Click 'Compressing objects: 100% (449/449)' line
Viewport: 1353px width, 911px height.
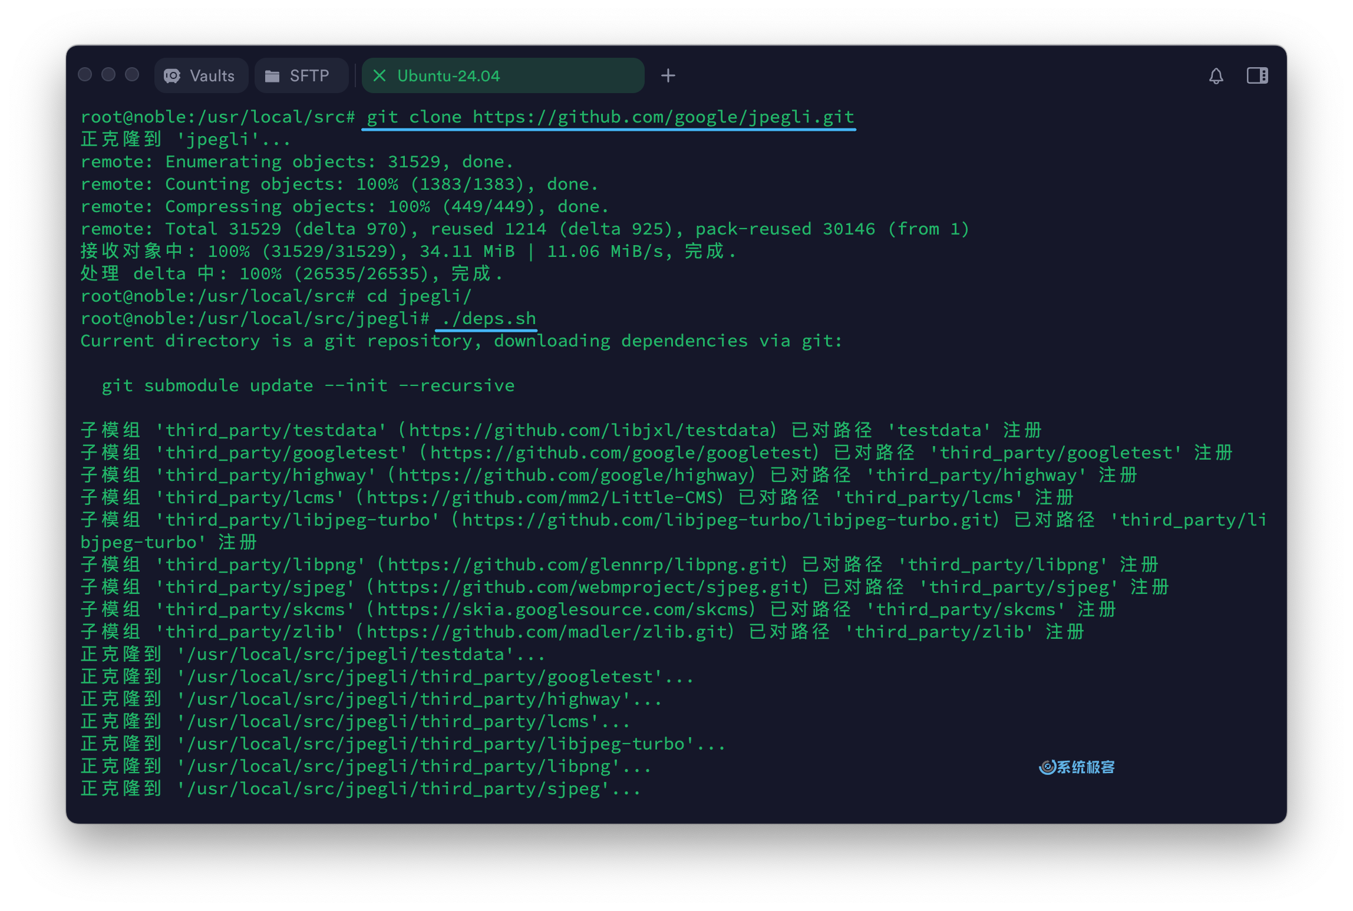pos(345,206)
